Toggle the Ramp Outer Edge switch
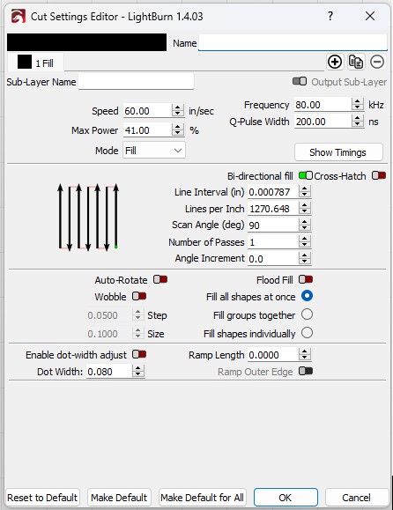 [x=306, y=371]
